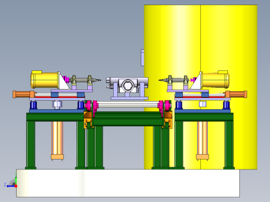
Task: Select vertical orange lift cylinder under right table
Action: click(203, 140)
